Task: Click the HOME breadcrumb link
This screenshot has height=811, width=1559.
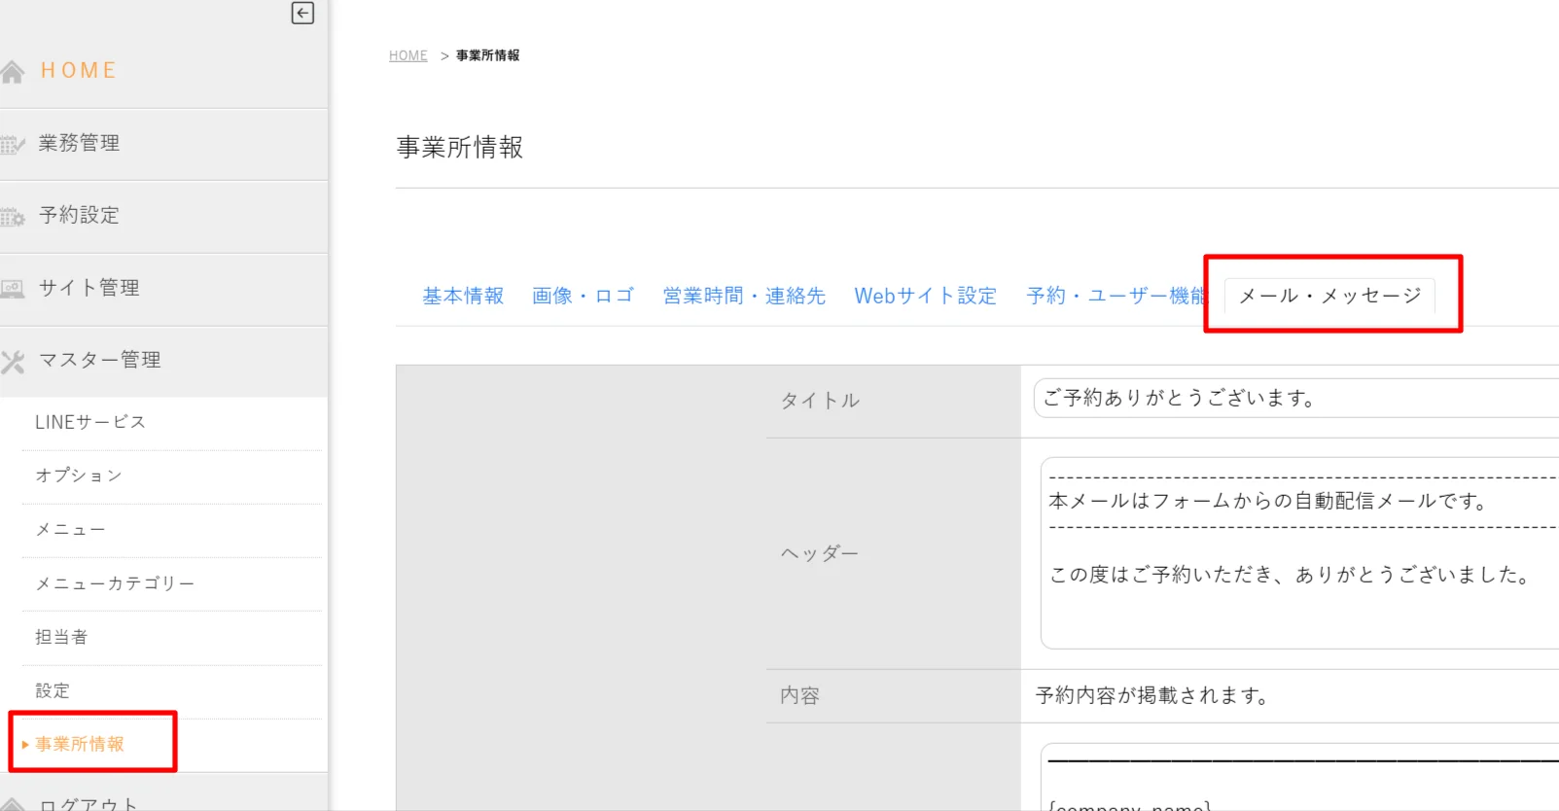Action: tap(407, 55)
